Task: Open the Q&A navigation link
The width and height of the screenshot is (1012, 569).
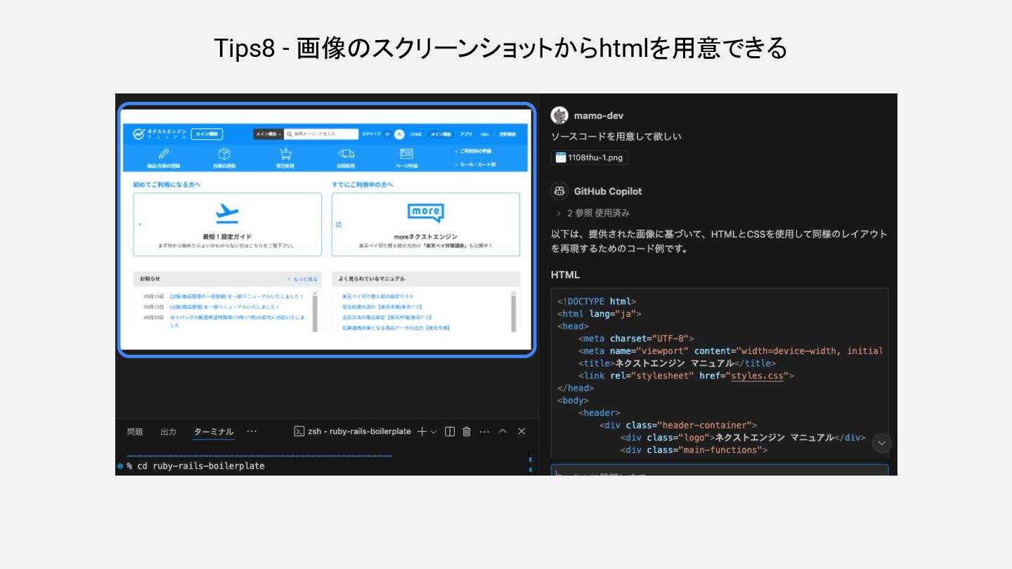Action: 485,133
